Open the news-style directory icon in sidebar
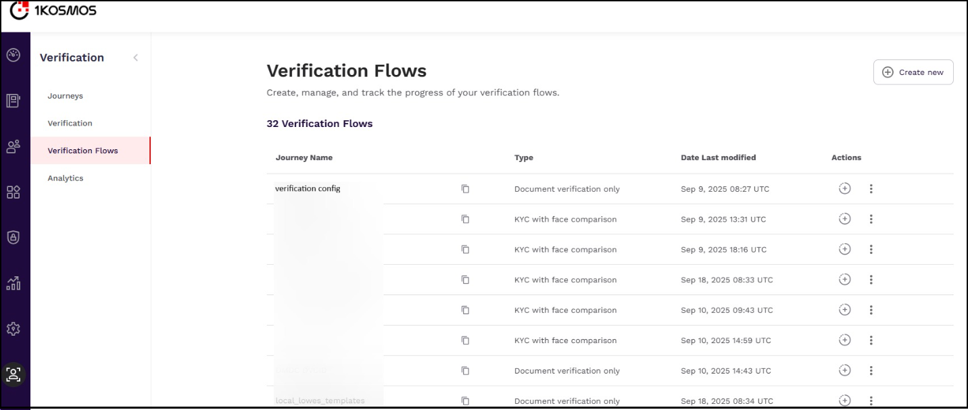 14,101
